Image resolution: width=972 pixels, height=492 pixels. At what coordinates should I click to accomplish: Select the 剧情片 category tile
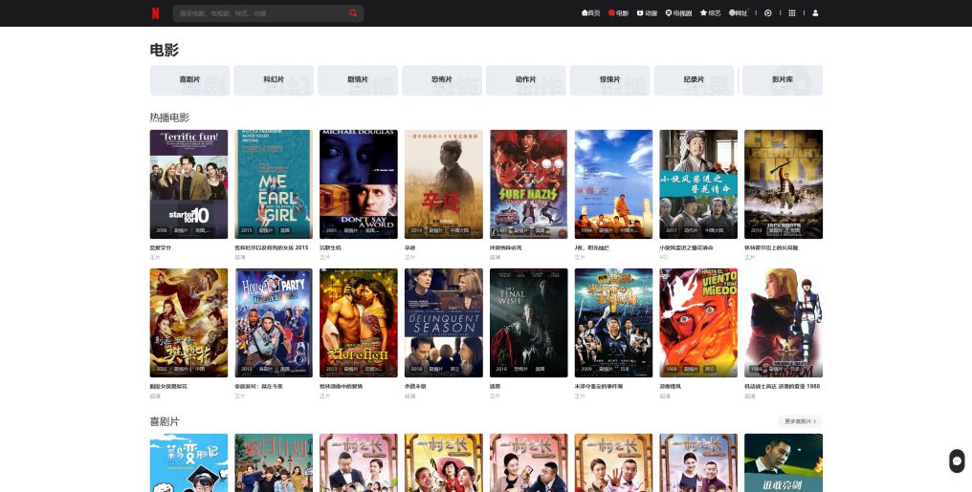[358, 80]
